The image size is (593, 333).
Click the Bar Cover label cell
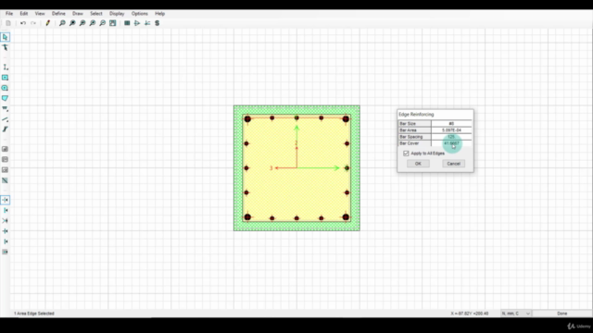coord(414,143)
